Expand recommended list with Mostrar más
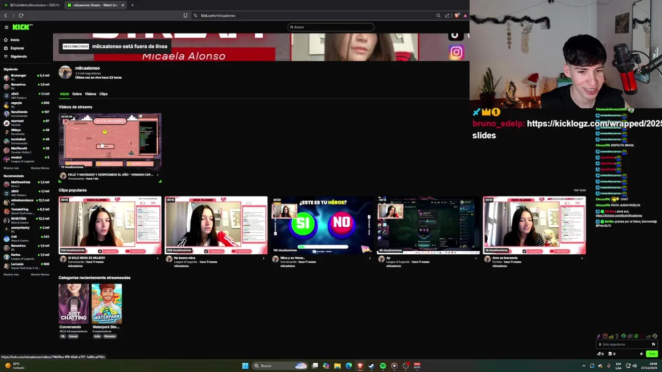 (11, 274)
